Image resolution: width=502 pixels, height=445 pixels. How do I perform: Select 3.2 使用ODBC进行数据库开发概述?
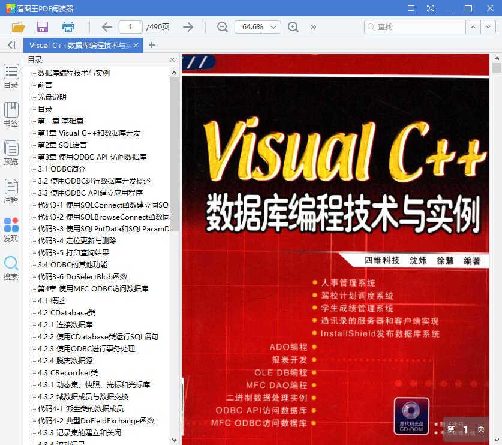click(94, 181)
